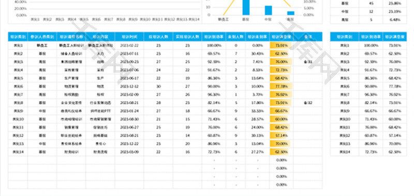This screenshot has height=196, width=414.
Task: Select the course cell 集团战略管理
Action: (x=71, y=62)
